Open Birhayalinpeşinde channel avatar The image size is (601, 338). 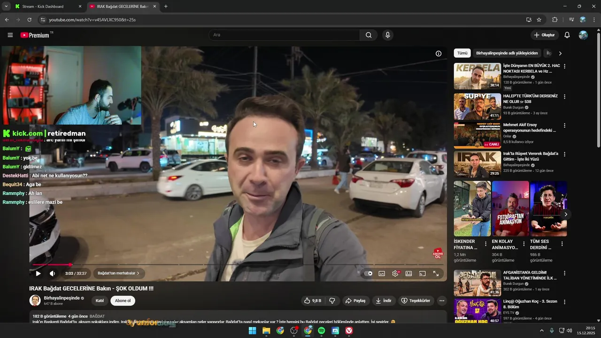pos(35,300)
